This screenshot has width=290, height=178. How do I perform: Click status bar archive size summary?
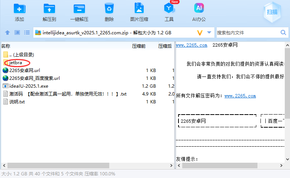[58, 174]
